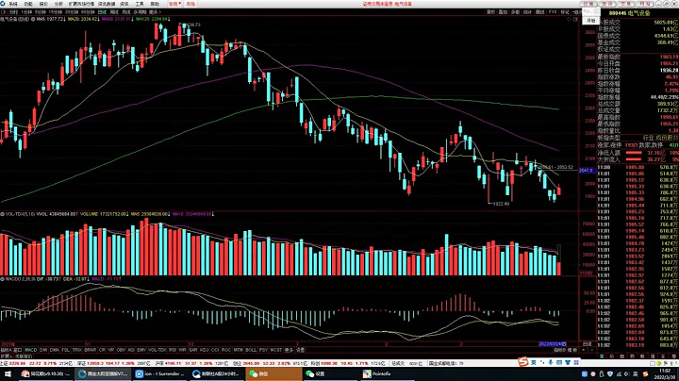Open the 报价 menu
The image size is (679, 381).
click(43, 4)
